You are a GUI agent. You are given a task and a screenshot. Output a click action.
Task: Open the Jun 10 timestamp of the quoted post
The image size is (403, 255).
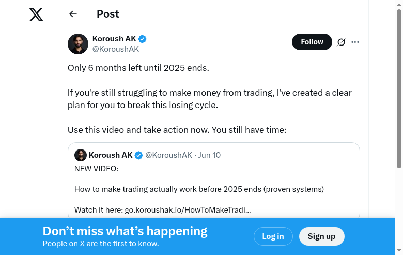209,155
